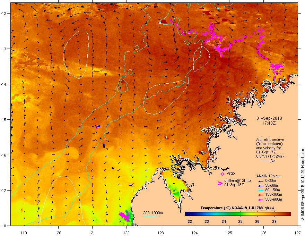Click the magenta drifters chevron symbol in legend
Viewport: 305px width, 236px height.
[220, 183]
